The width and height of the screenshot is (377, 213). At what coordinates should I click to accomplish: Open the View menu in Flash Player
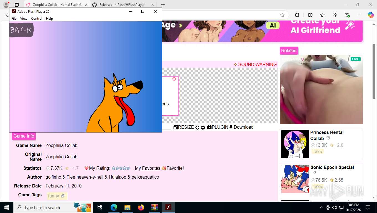point(24,19)
